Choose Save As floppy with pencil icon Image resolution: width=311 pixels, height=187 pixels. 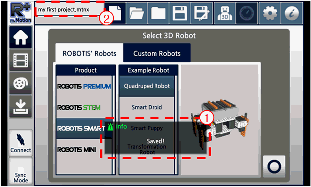pos(202,13)
